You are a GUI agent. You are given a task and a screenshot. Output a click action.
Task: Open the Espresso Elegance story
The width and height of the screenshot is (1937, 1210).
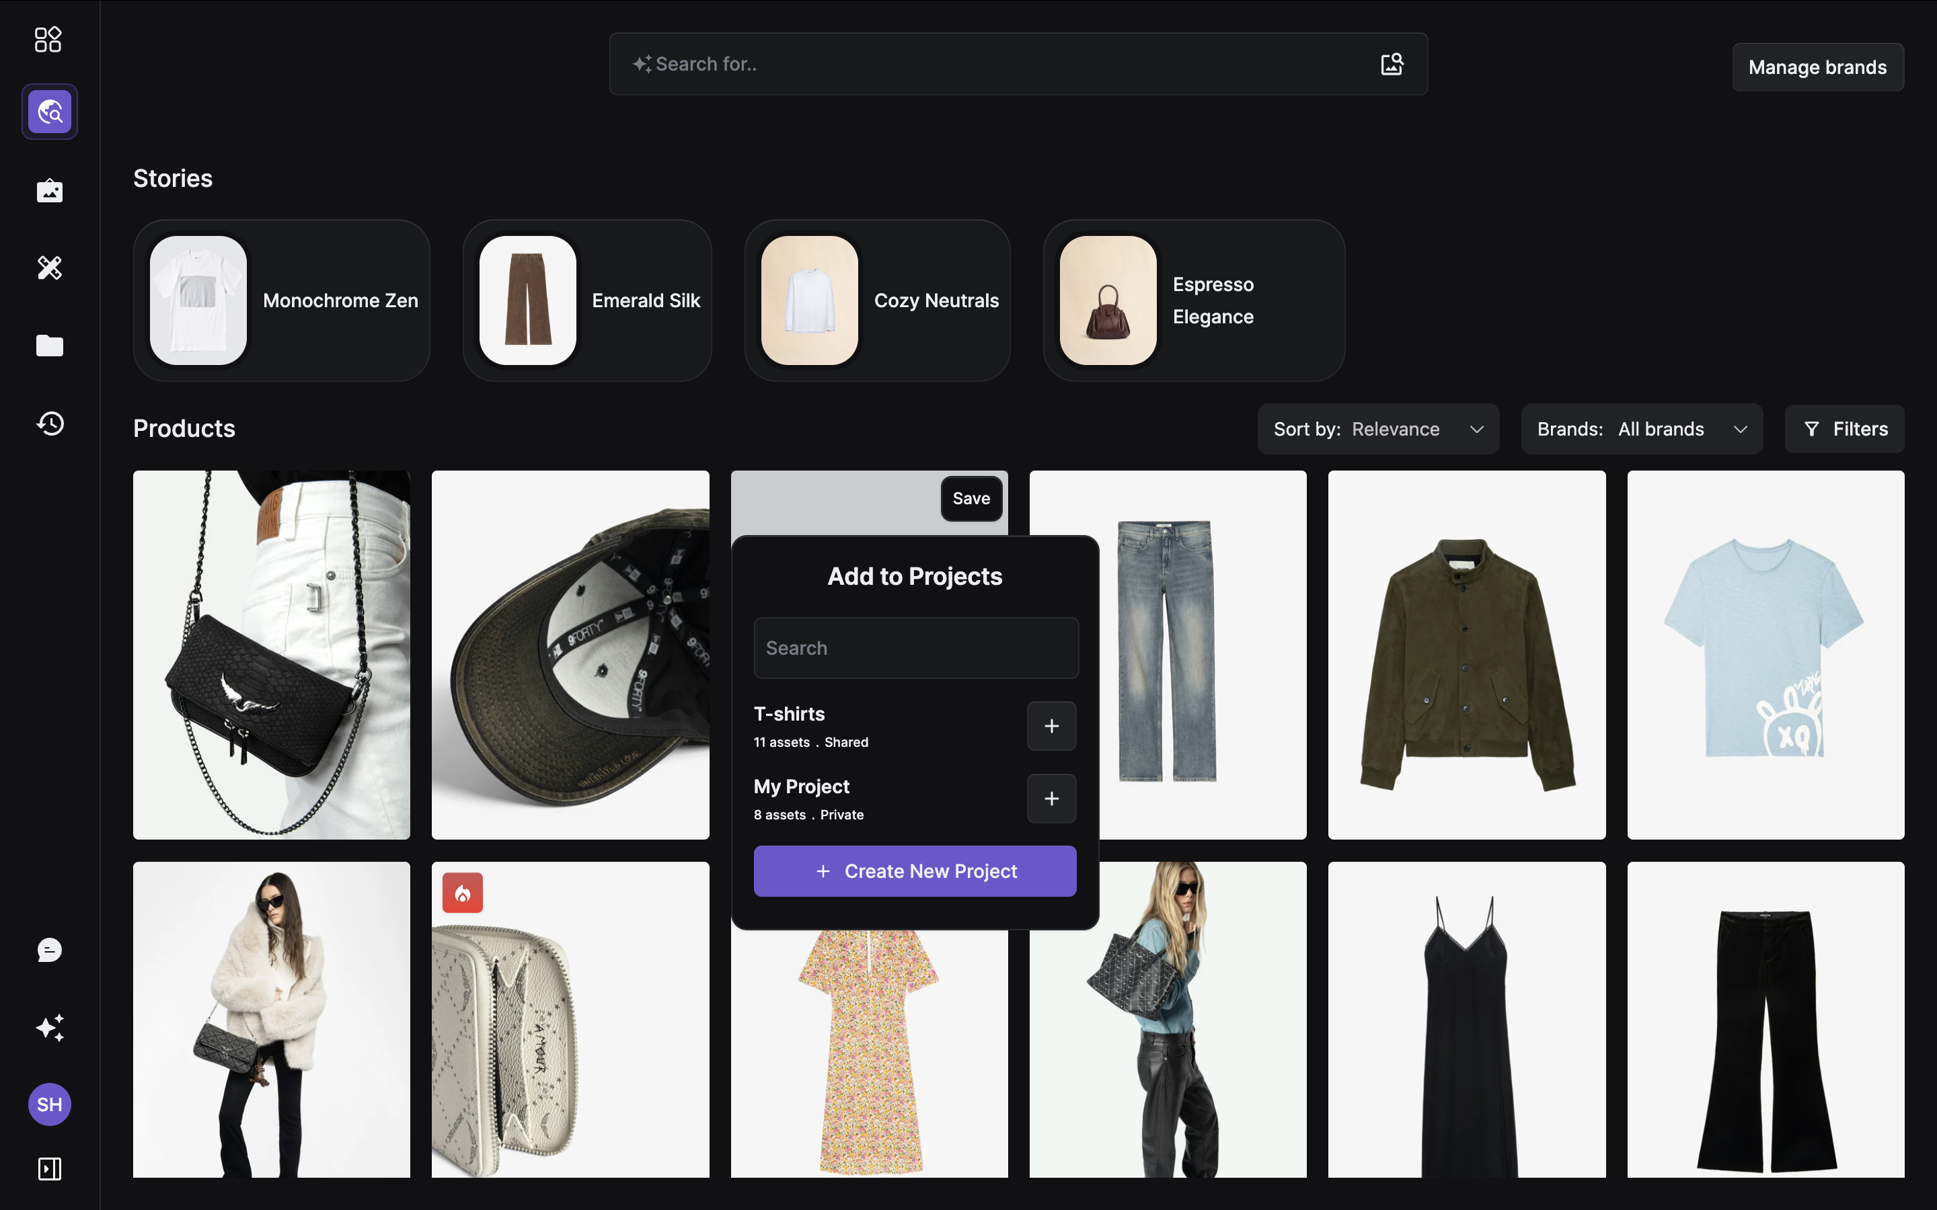tap(1193, 301)
